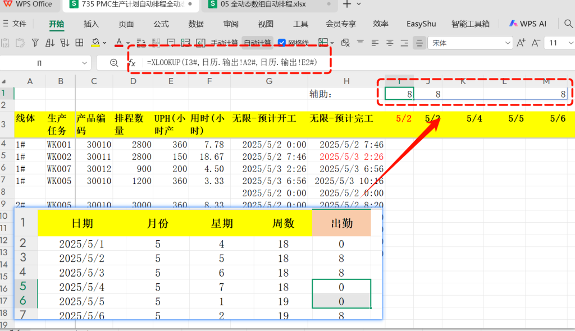The width and height of the screenshot is (575, 331).
Task: Click the select-all corner triangle
Action: [x=4, y=81]
